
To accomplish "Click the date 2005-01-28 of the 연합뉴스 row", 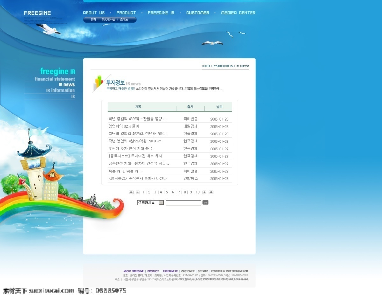I will (219, 179).
